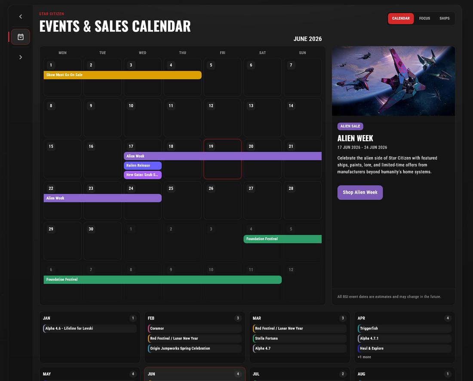
Task: Select the JUL month card
Action: click(x=300, y=374)
